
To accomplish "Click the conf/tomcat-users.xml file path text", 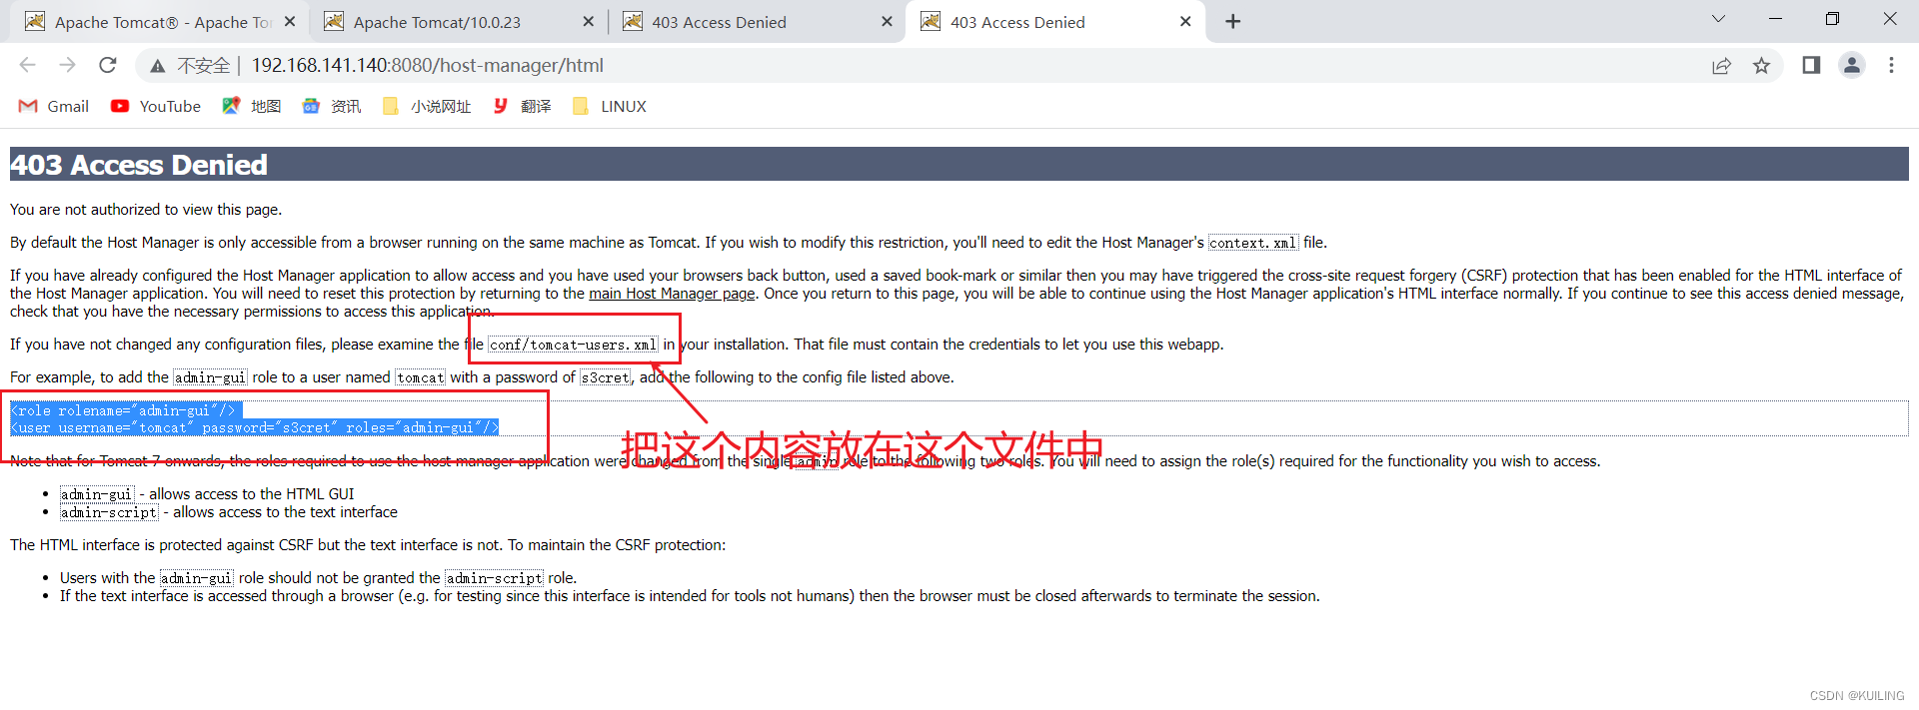I will point(573,345).
